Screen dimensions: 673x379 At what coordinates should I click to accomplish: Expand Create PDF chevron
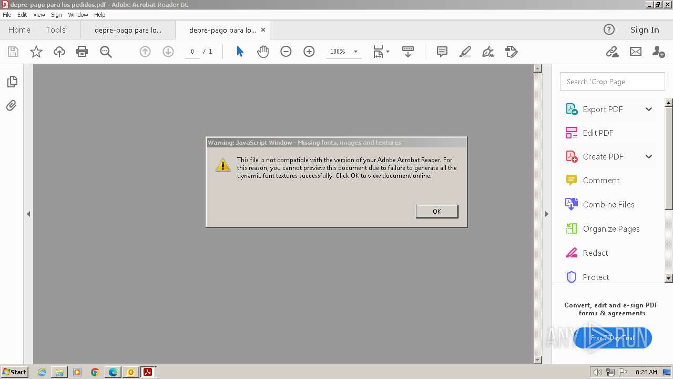coord(649,156)
